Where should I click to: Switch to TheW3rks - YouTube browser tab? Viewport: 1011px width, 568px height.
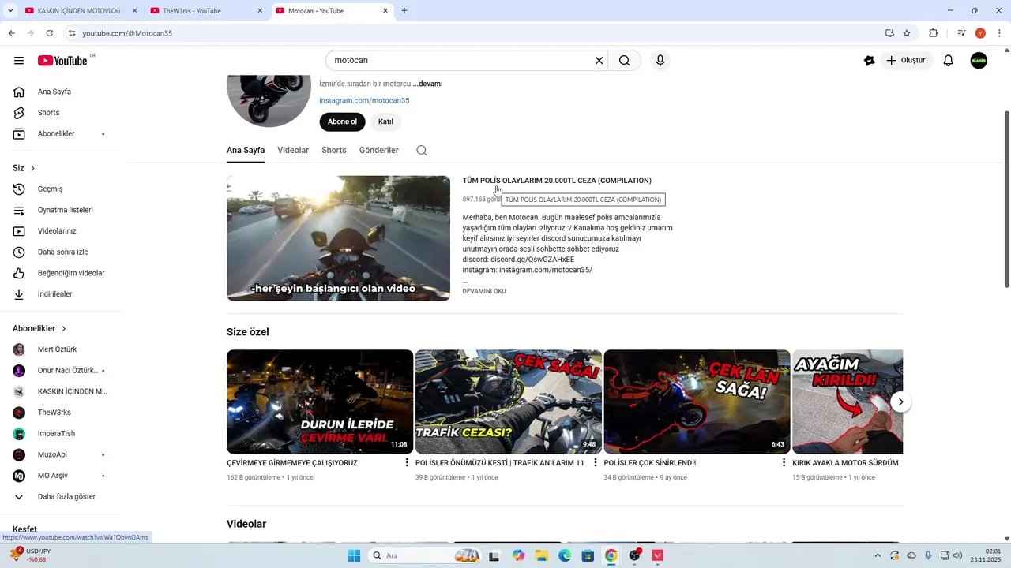point(205,11)
